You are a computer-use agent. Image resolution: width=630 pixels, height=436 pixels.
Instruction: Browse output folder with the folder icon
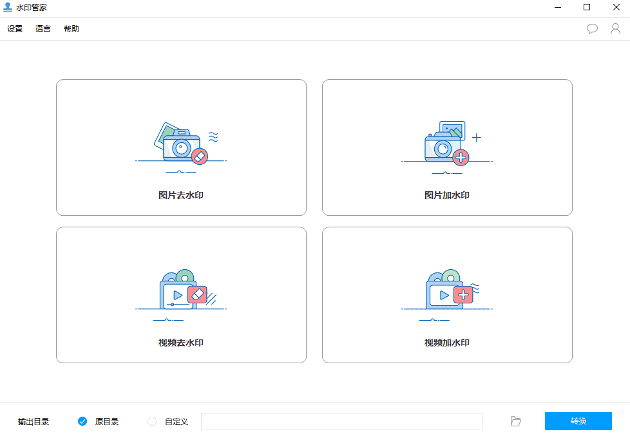515,421
